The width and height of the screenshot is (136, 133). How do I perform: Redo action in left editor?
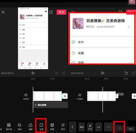click(x=64, y=73)
